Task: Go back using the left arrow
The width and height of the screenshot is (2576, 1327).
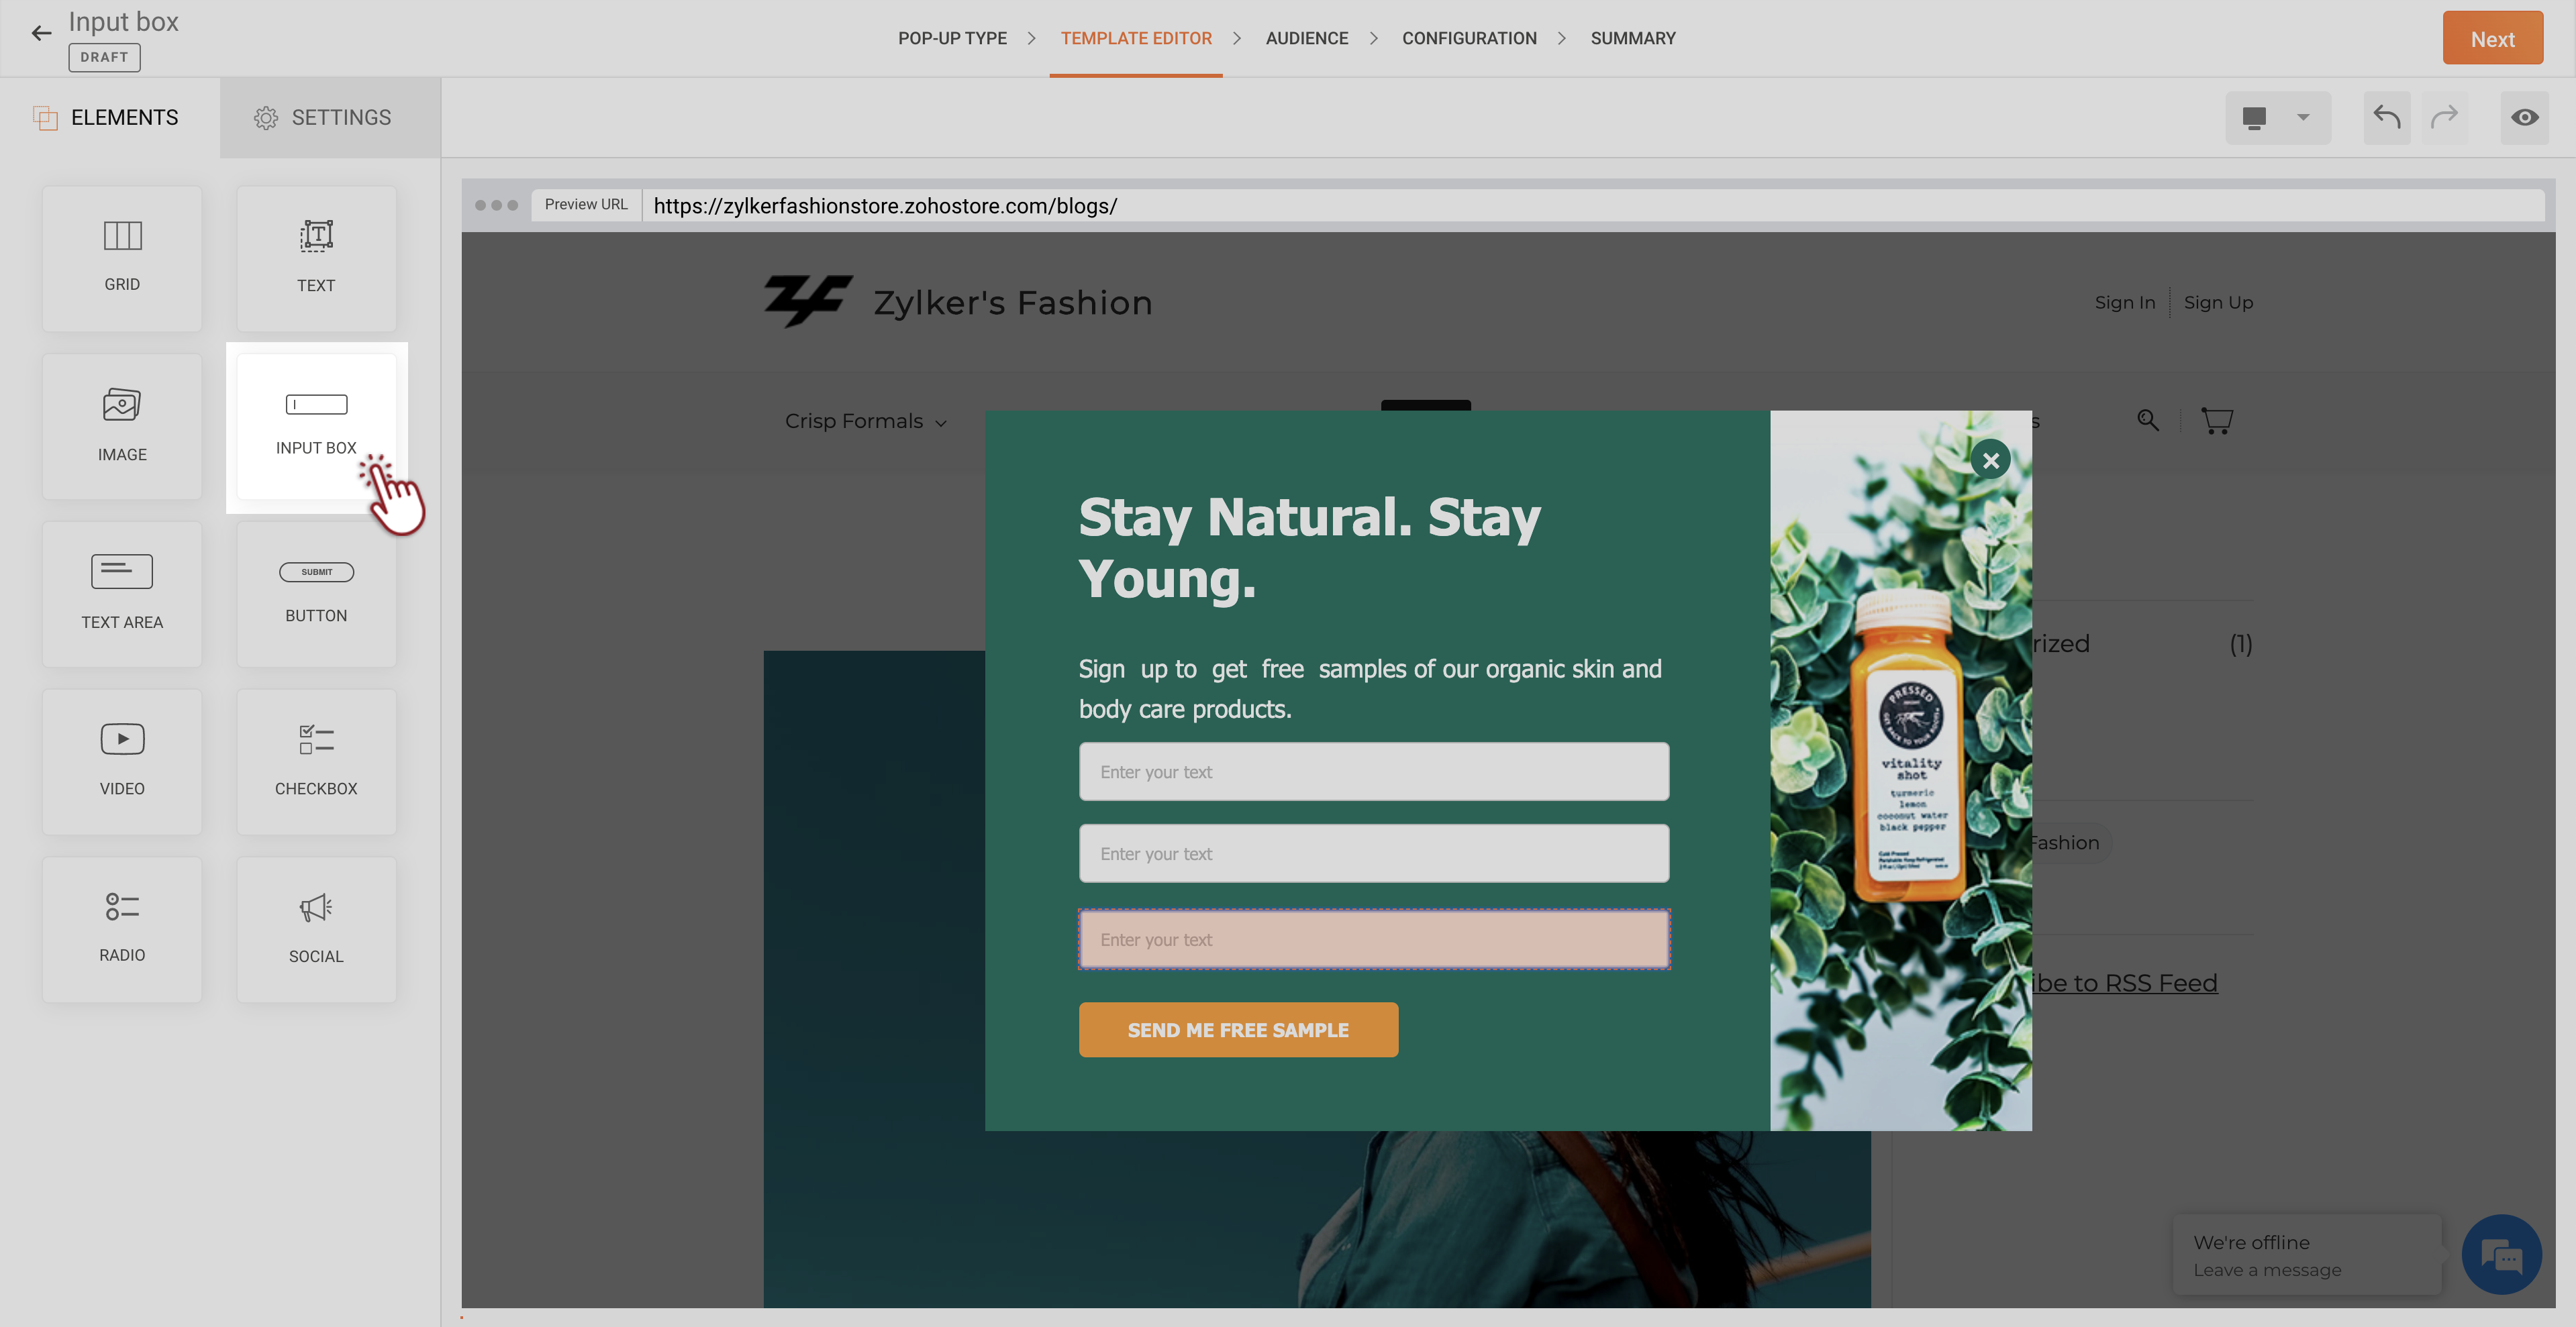Action: pyautogui.click(x=41, y=33)
